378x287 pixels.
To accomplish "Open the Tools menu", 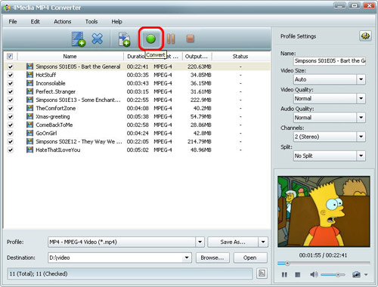I will [91, 22].
